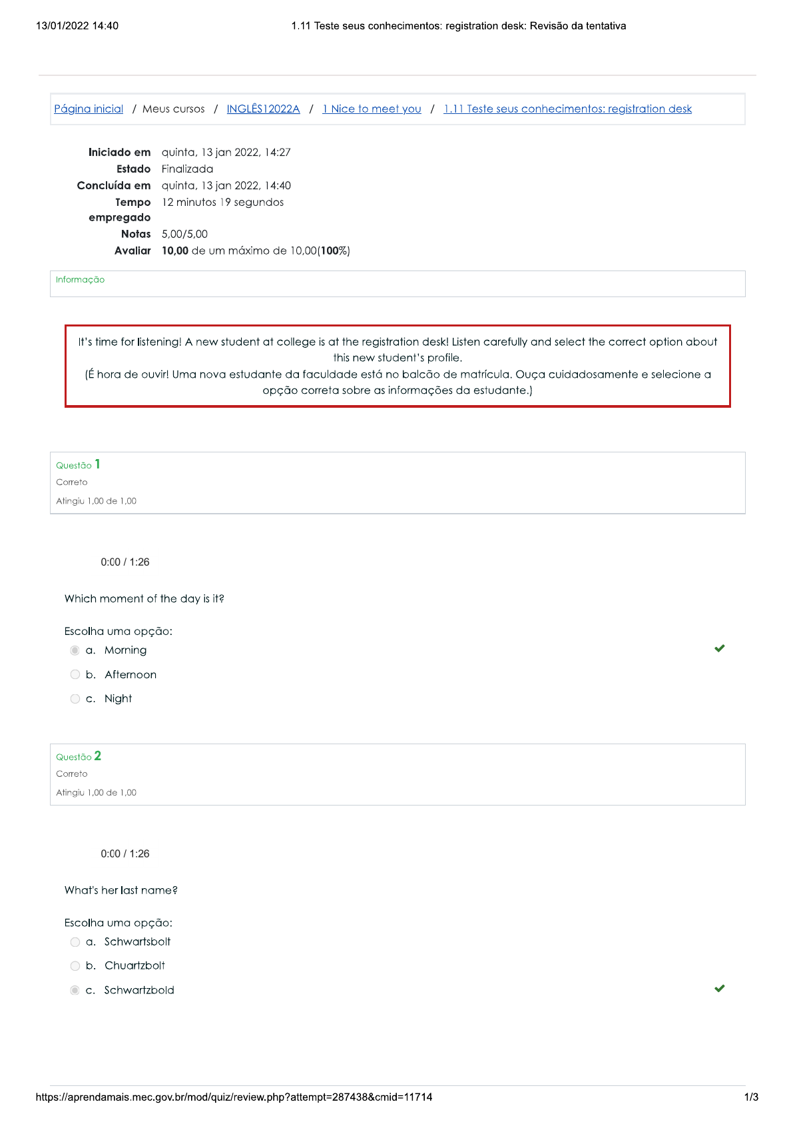Click the green checkmark beside Morning

click(719, 648)
